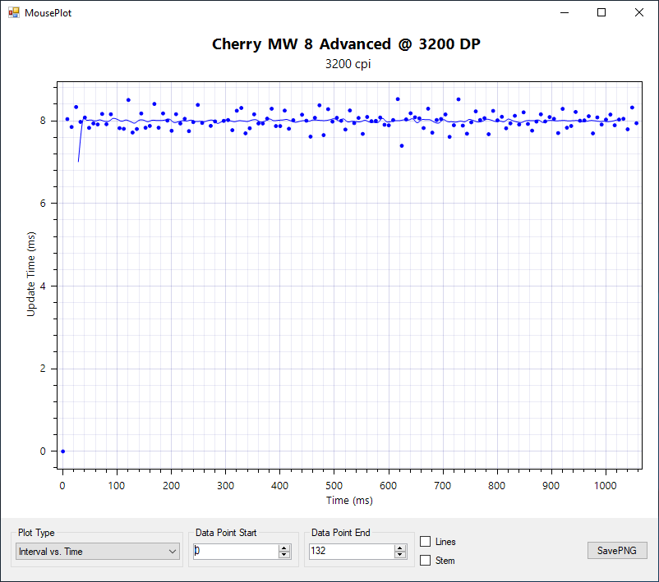Decrease Data Point Start with down arrow

284,555
